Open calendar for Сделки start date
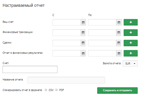The image size is (141, 95). click(x=83, y=43)
